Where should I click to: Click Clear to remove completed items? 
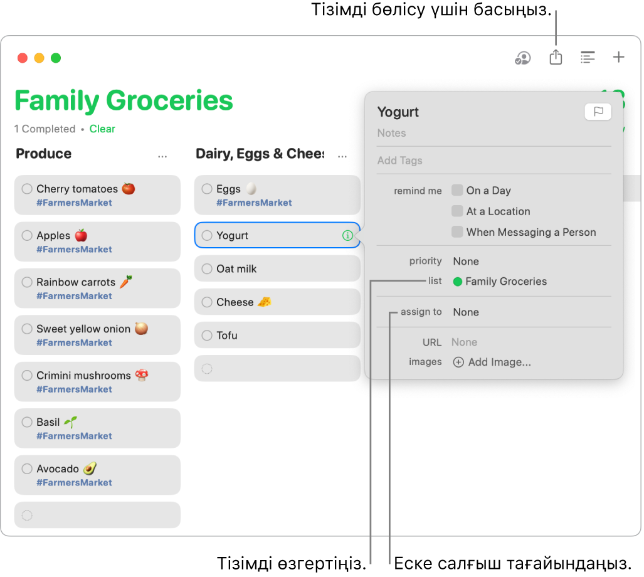pyautogui.click(x=102, y=129)
